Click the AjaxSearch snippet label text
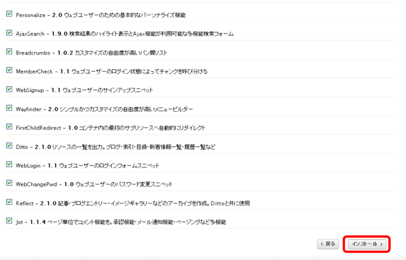Viewport: 406px width, 260px height. click(124, 34)
